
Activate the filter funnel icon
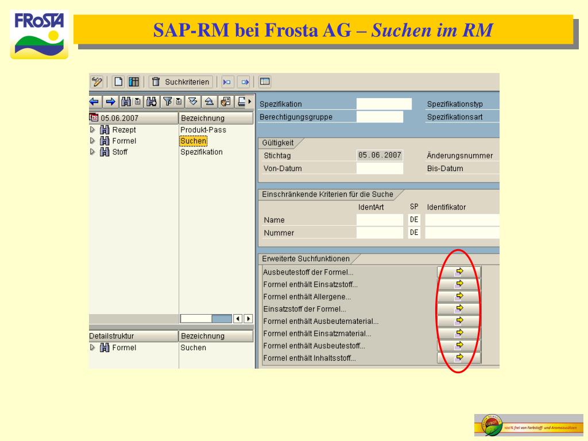click(x=168, y=102)
